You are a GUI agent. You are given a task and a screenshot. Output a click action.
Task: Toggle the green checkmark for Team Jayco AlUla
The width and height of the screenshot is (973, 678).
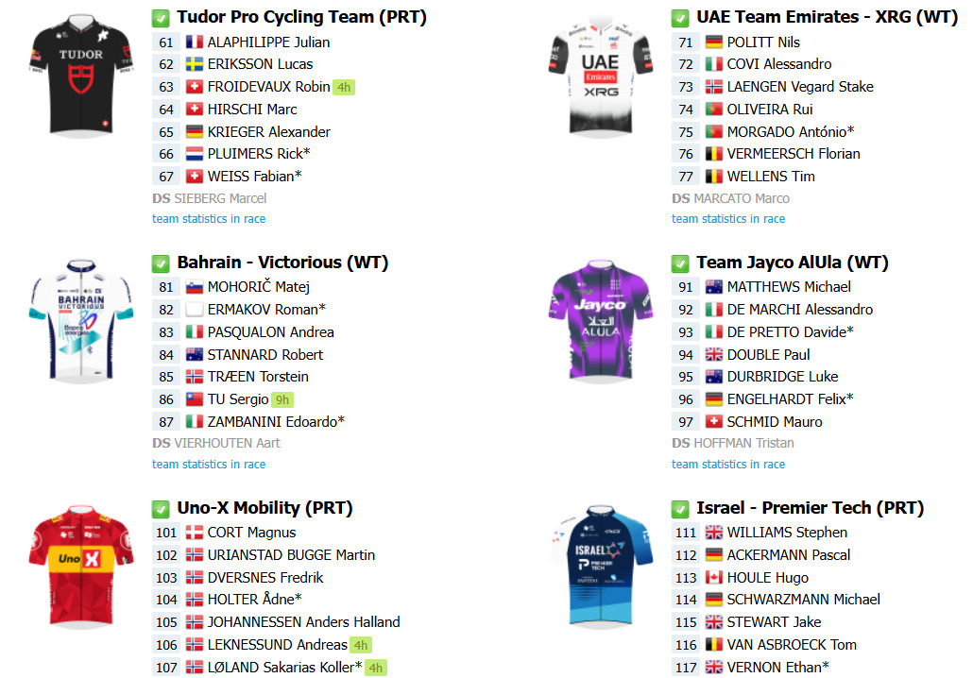pos(680,263)
